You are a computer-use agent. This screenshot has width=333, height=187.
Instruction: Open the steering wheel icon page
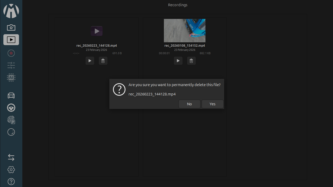click(11, 108)
